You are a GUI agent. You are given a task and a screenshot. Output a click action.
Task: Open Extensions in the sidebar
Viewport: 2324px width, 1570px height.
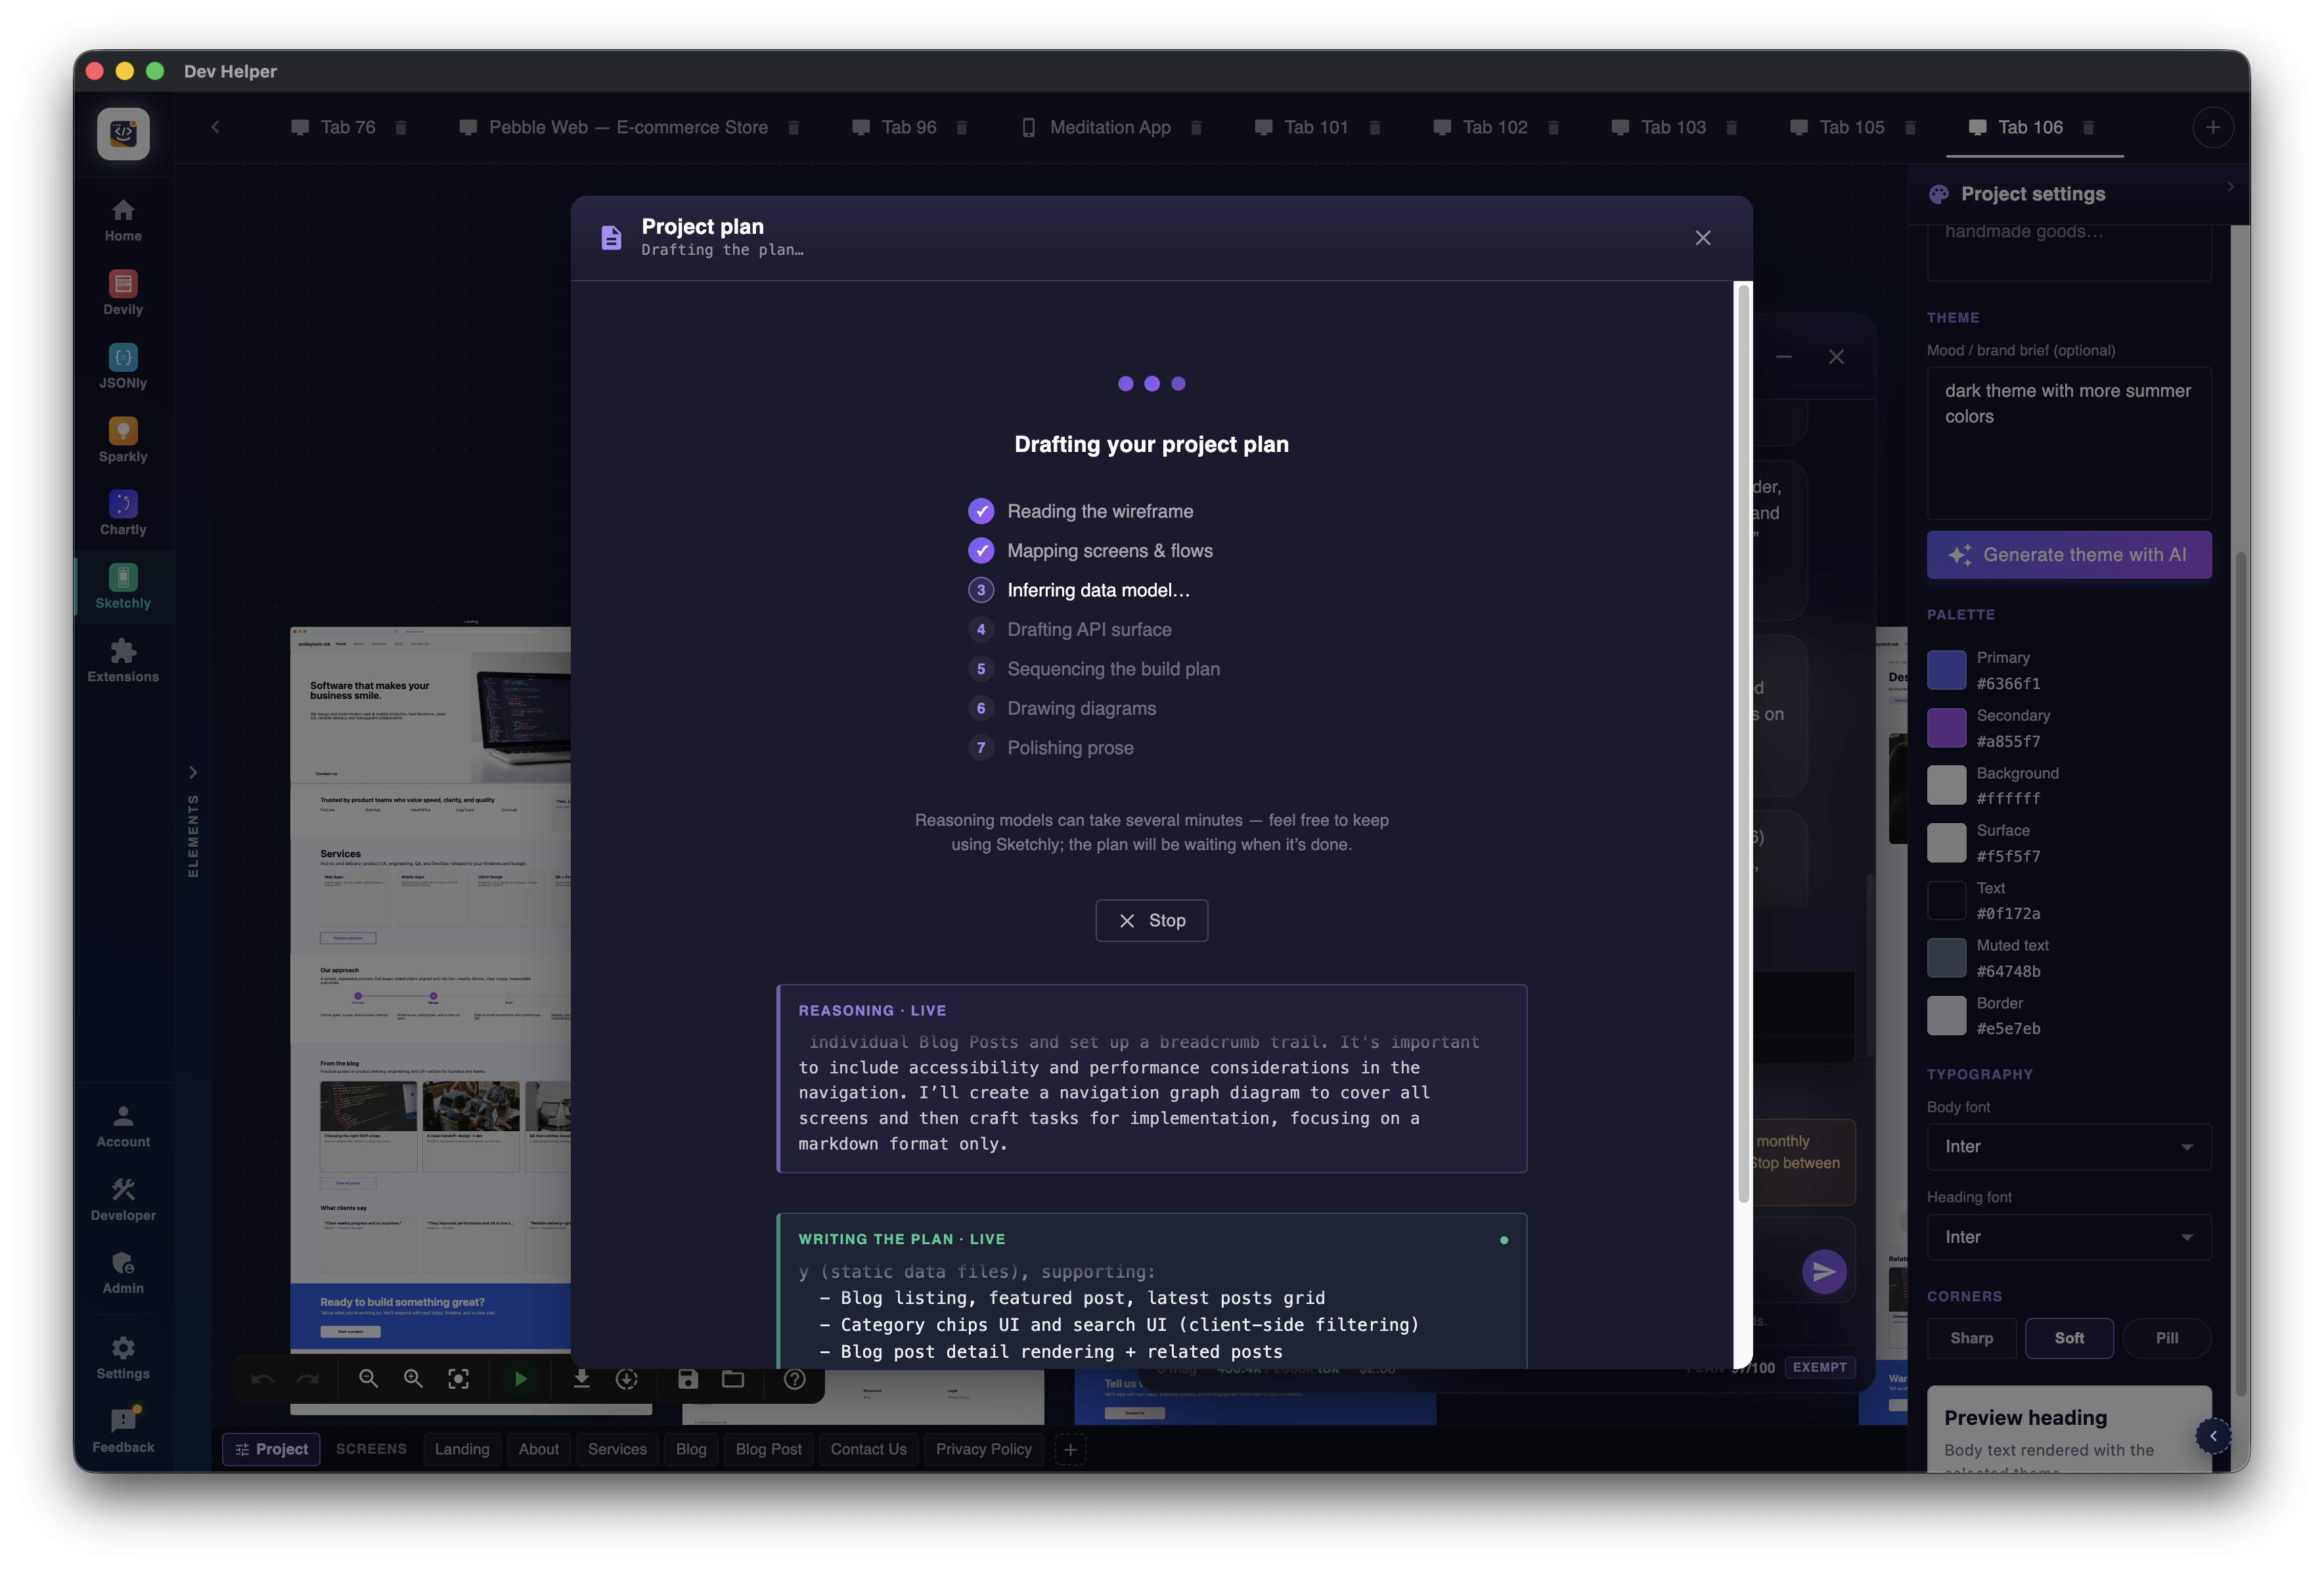point(123,660)
